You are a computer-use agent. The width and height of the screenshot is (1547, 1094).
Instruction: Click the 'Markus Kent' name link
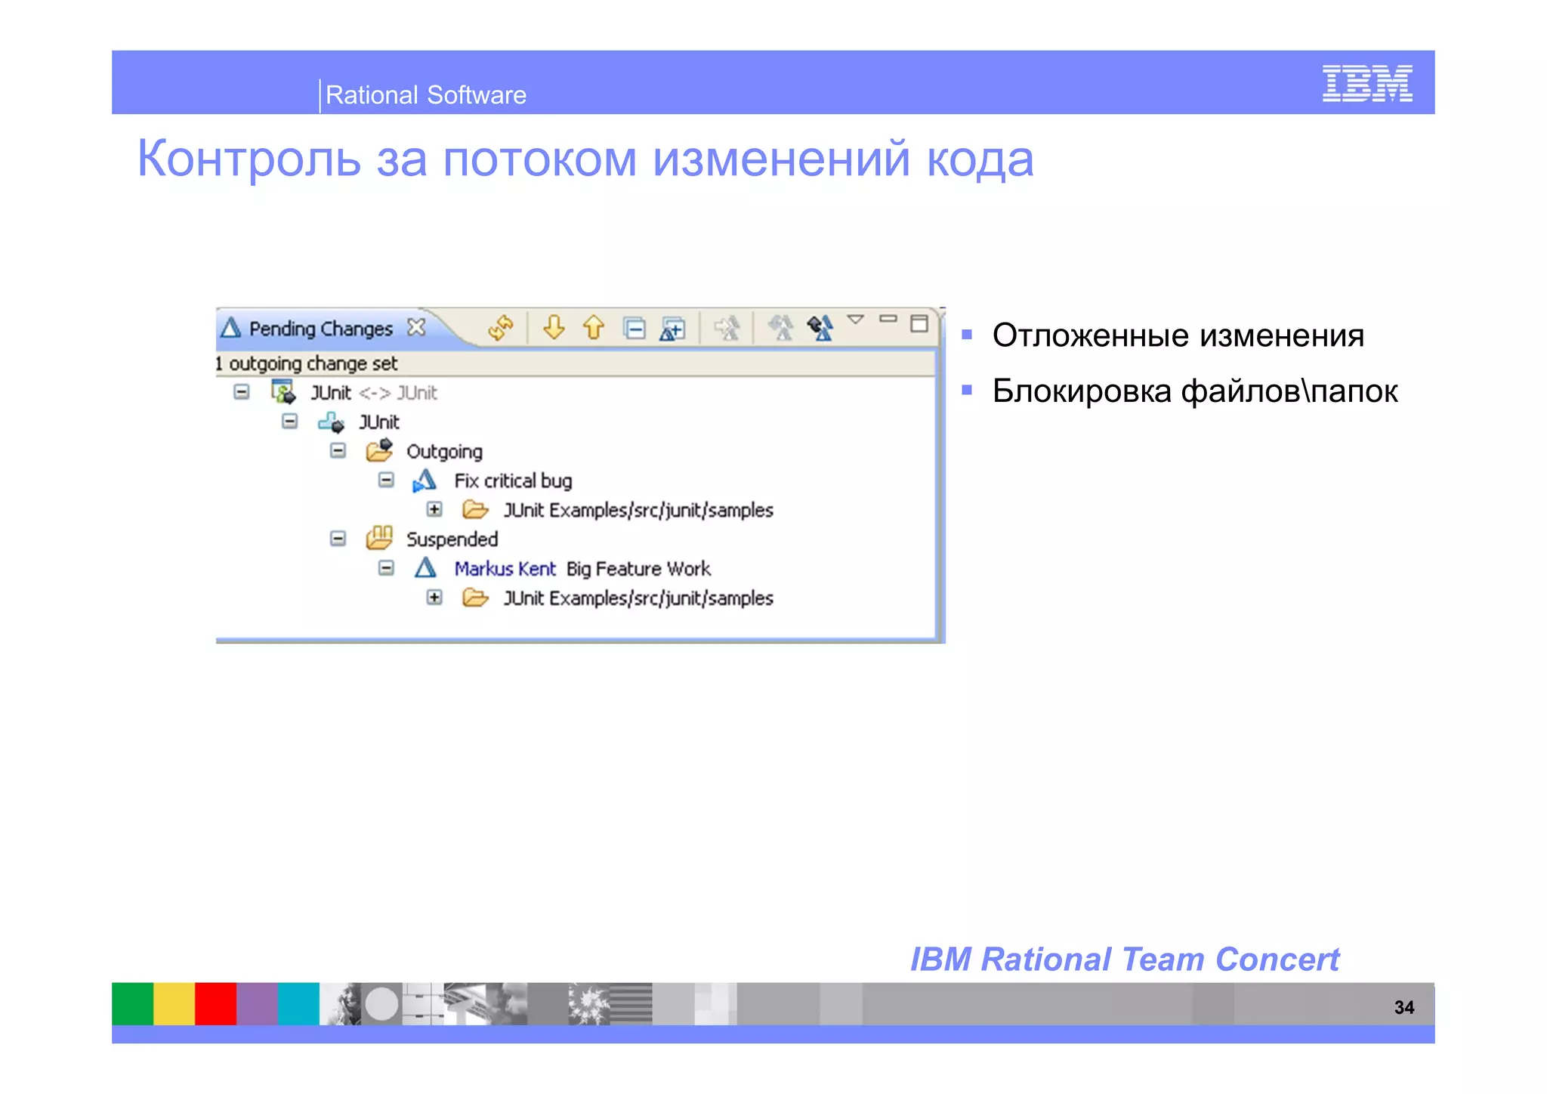505,569
